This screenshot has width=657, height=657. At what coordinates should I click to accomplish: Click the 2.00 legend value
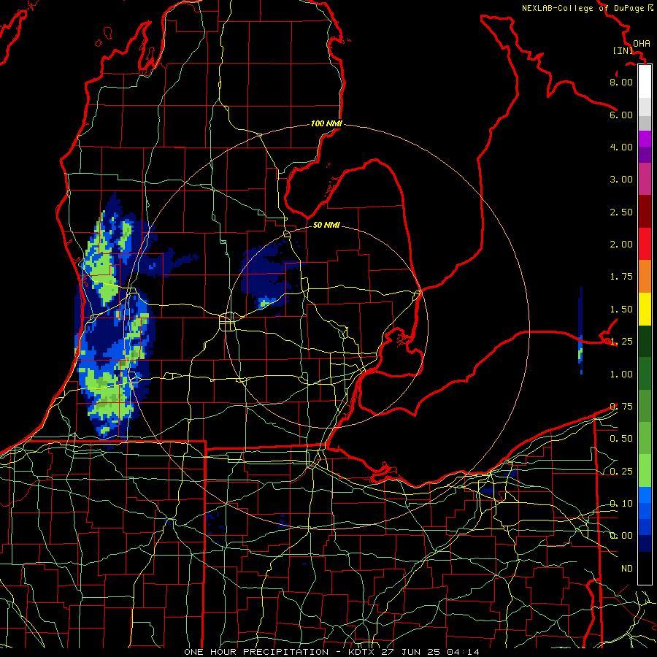[x=621, y=245]
